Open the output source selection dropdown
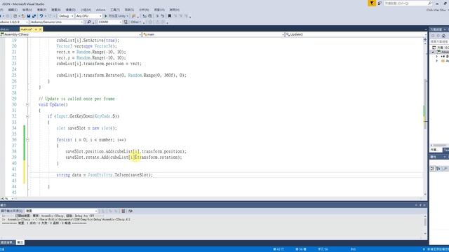Image resolution: width=449 pixels, height=252 pixels. (62, 211)
